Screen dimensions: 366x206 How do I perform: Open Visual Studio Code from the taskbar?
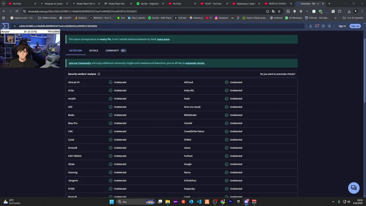click(199, 202)
